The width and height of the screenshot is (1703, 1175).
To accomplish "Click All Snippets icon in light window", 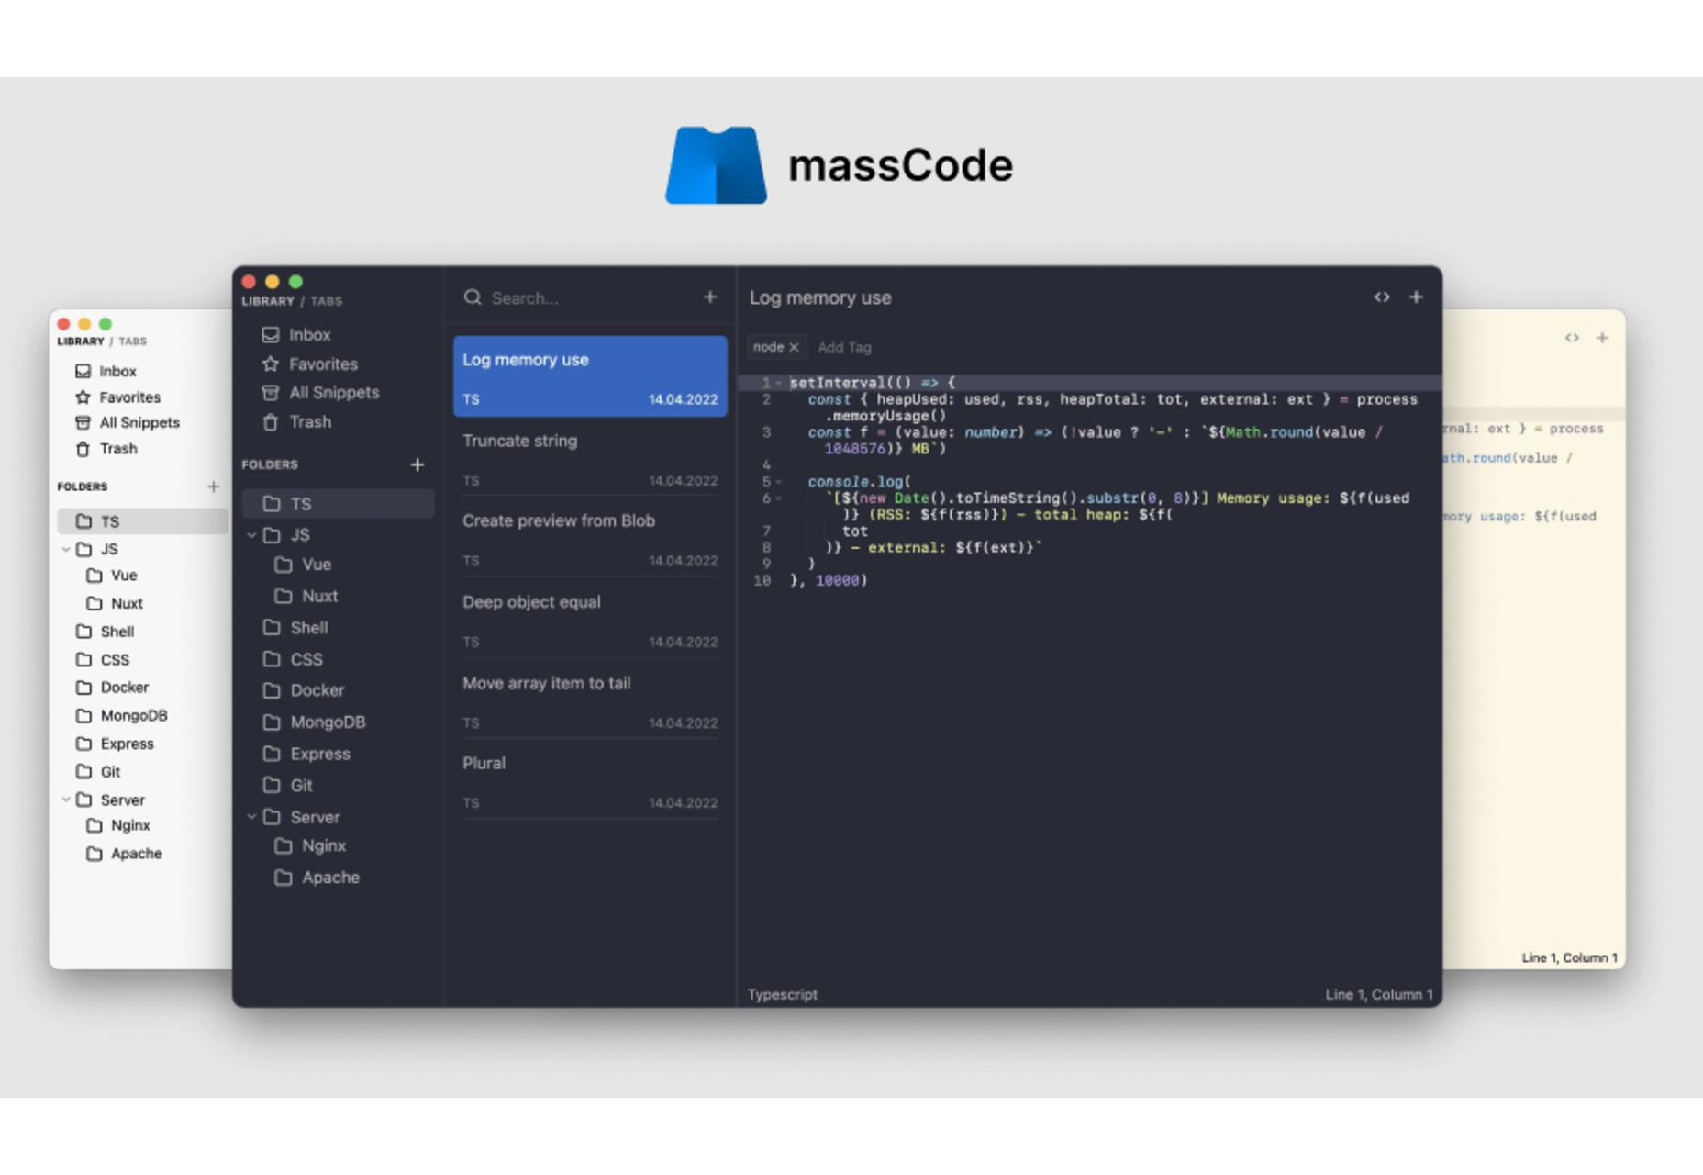I will 83,423.
